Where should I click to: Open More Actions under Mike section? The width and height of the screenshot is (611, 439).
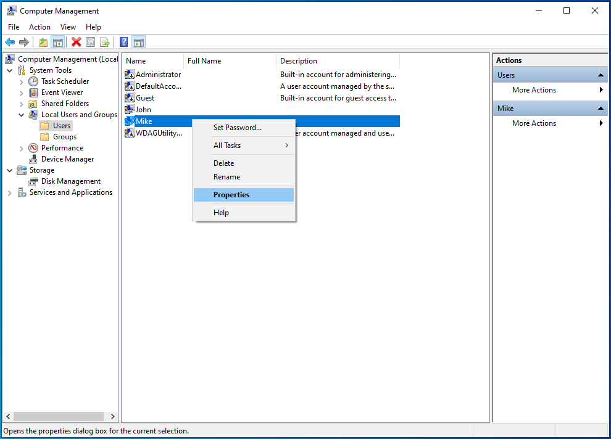[x=534, y=123]
